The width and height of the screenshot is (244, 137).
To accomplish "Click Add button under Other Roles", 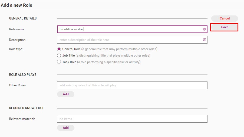I will point(66,94).
